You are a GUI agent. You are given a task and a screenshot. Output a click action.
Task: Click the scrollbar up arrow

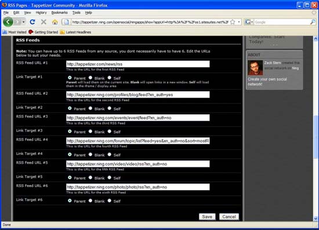tap(316, 39)
